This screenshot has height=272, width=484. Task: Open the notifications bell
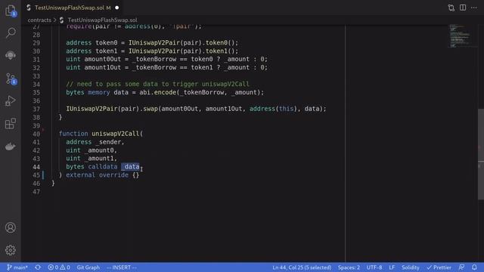(x=474, y=267)
